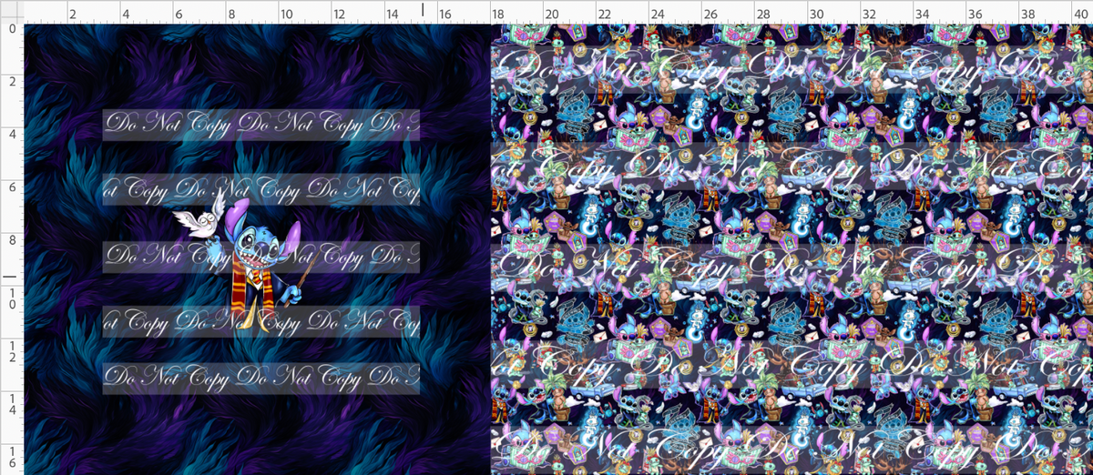Click the 0 mark on the vertical ruler
The image size is (1093, 475).
(11, 29)
